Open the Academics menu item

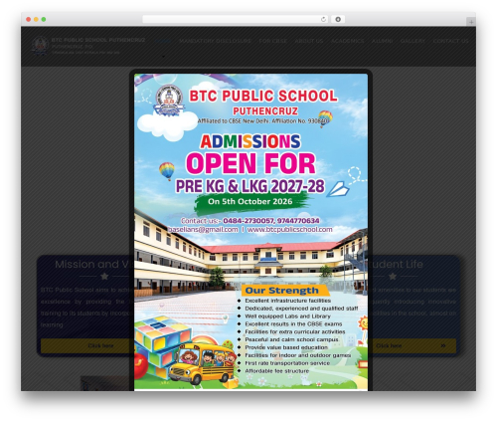click(348, 41)
